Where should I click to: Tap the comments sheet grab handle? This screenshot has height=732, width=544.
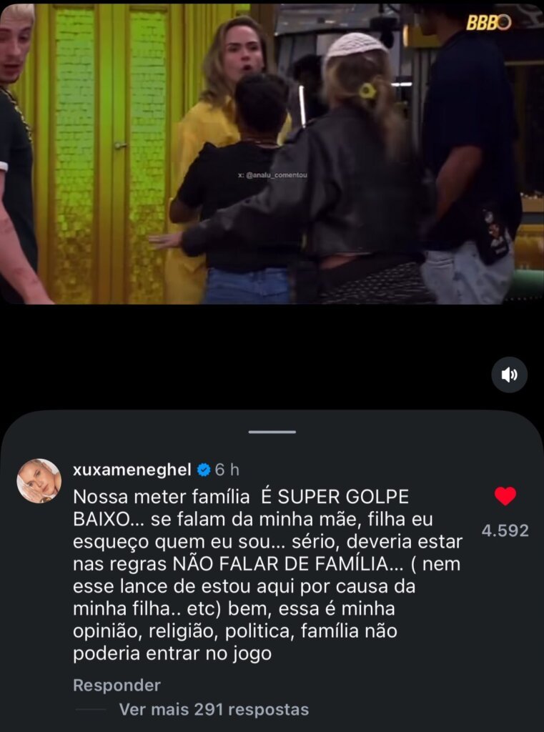(x=272, y=432)
